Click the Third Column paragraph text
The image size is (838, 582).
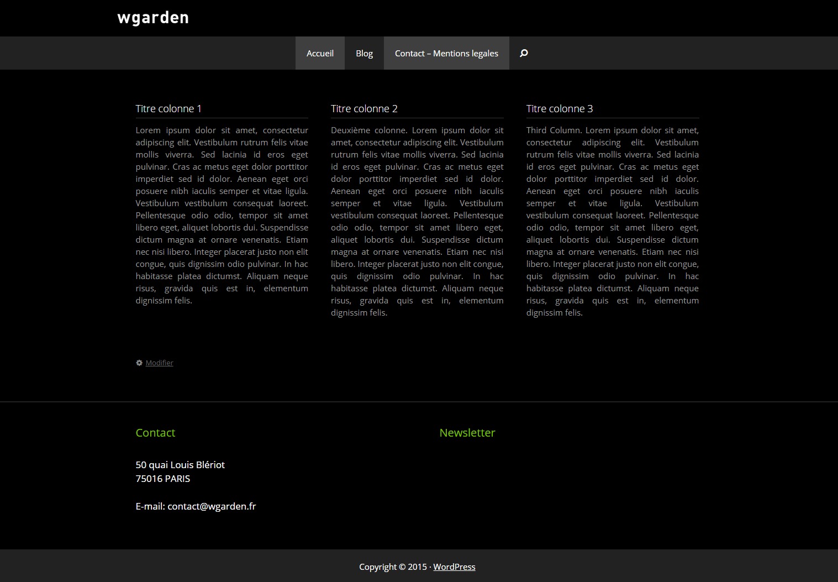pos(612,221)
